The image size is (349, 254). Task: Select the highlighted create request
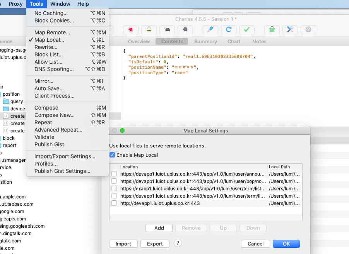click(14, 116)
